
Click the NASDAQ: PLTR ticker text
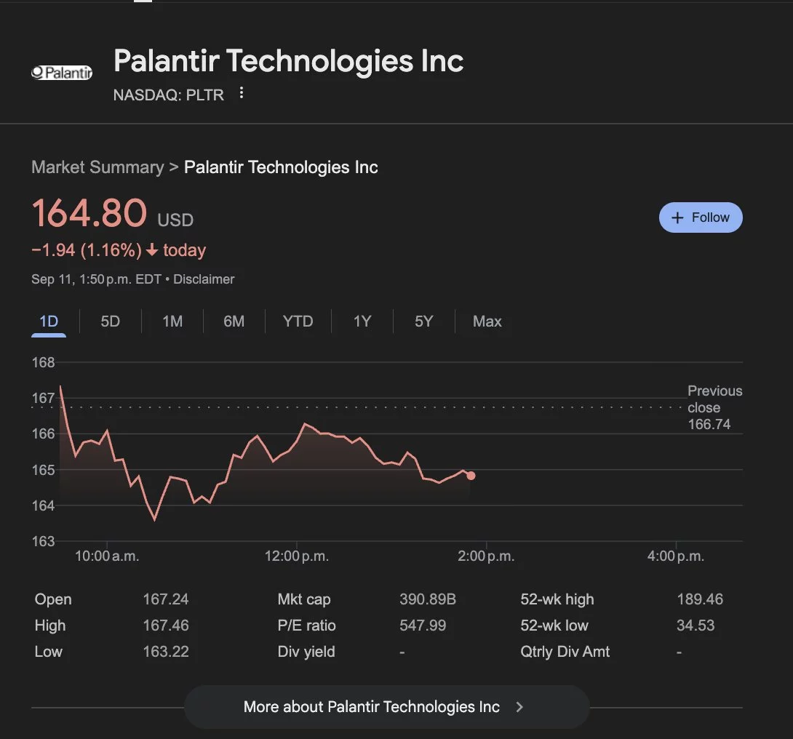point(168,95)
